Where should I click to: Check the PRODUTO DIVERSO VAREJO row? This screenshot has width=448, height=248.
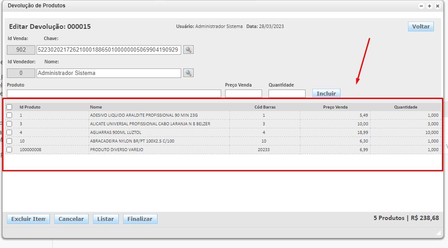click(9, 150)
